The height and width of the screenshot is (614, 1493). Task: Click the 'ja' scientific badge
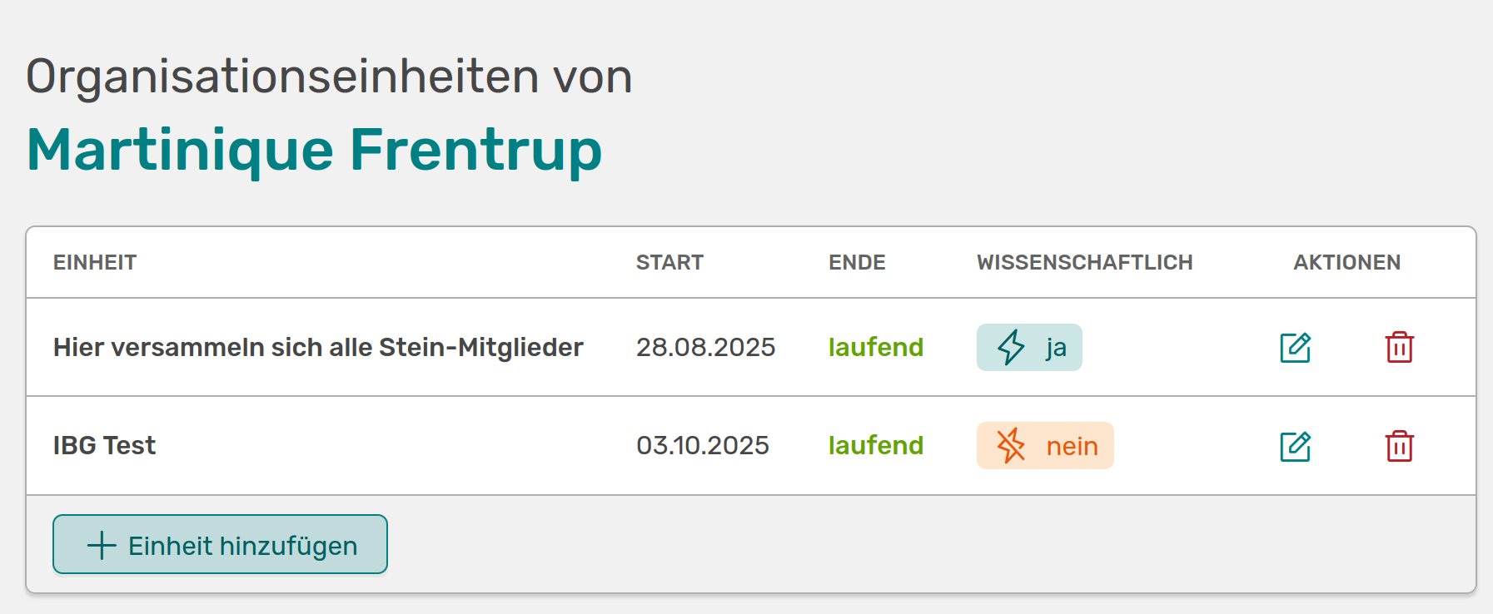point(1029,348)
